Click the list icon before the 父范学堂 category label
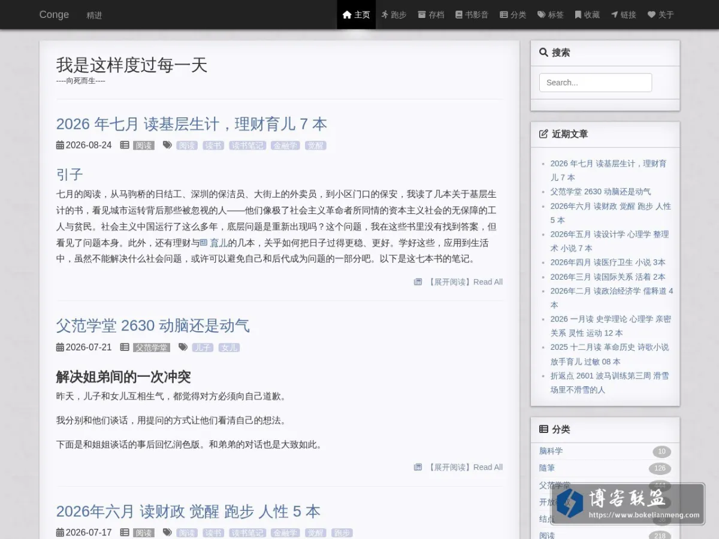 point(125,347)
